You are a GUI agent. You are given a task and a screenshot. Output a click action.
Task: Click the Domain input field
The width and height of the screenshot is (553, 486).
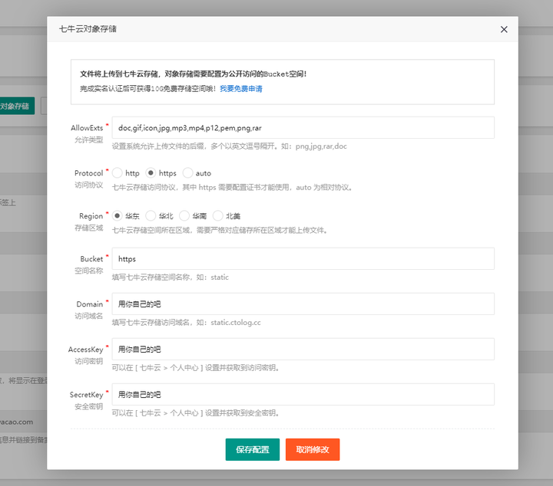pos(303,304)
